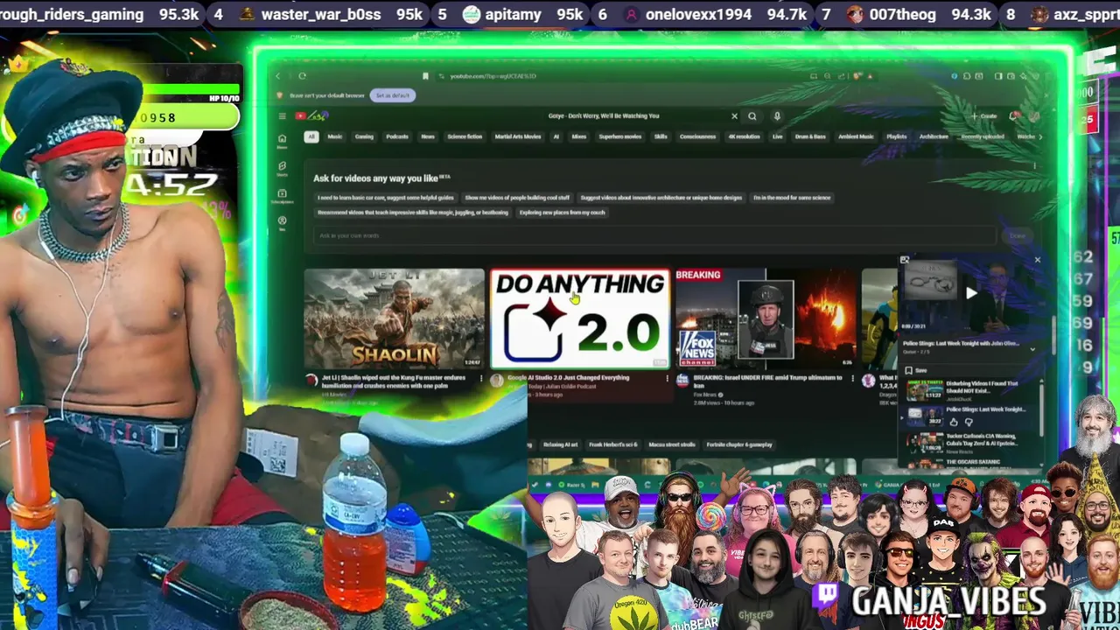The height and width of the screenshot is (630, 1120).
Task: Select the 'Consciousness' filter chip
Action: tap(697, 136)
